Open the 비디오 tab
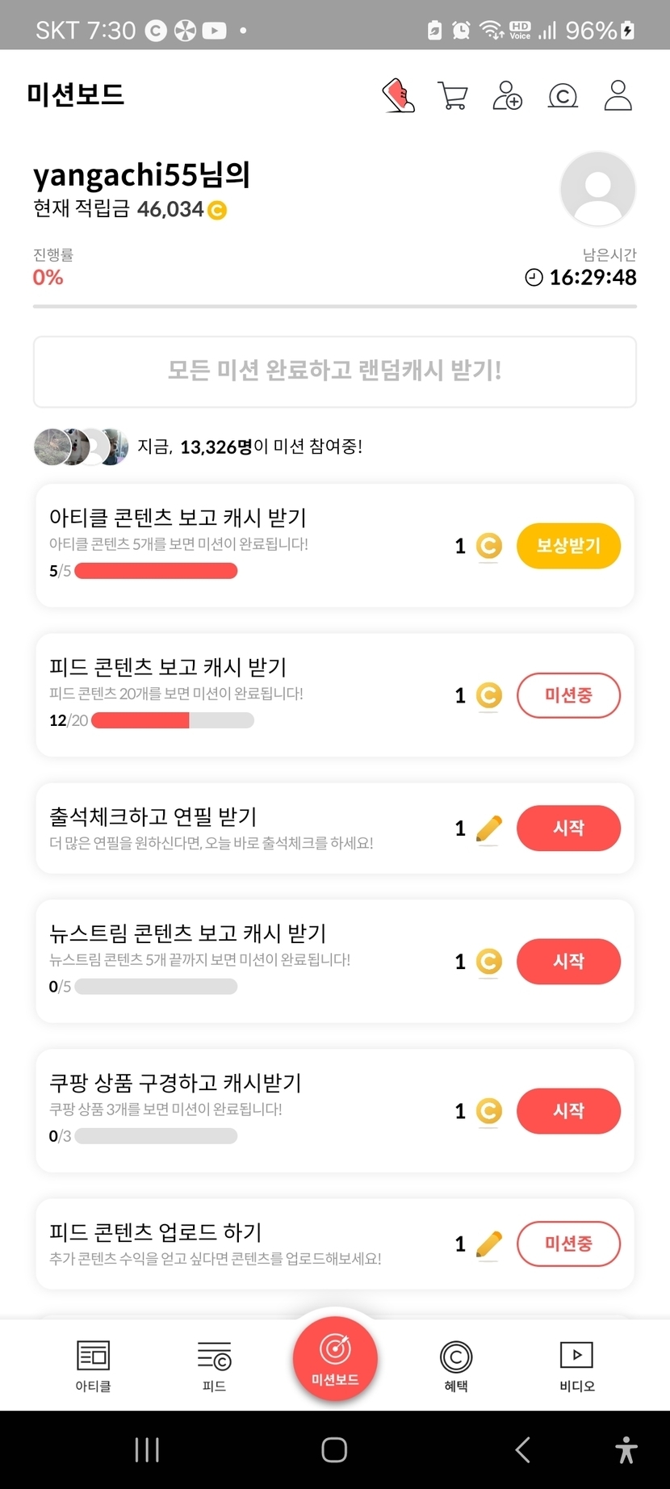 (576, 1365)
